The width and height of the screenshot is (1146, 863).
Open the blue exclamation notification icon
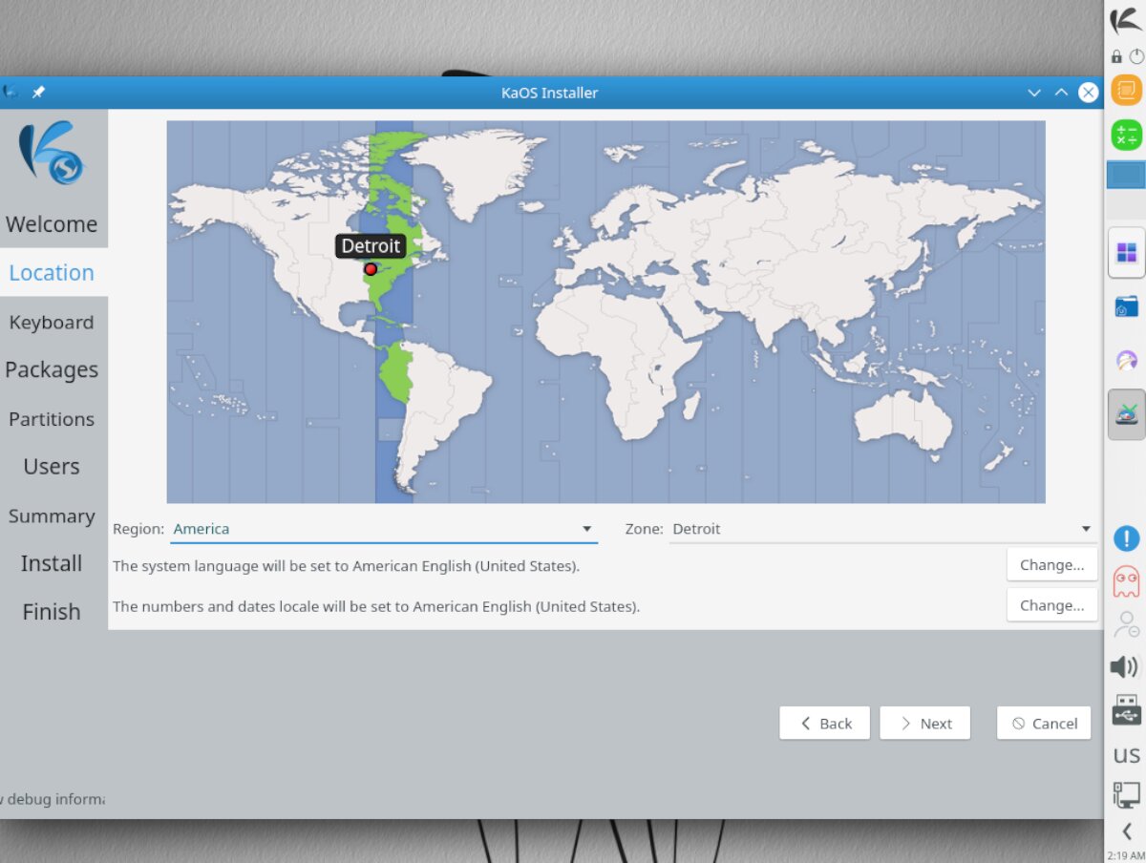click(x=1126, y=538)
